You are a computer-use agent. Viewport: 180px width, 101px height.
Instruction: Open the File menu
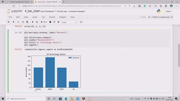pyautogui.click(x=10, y=17)
